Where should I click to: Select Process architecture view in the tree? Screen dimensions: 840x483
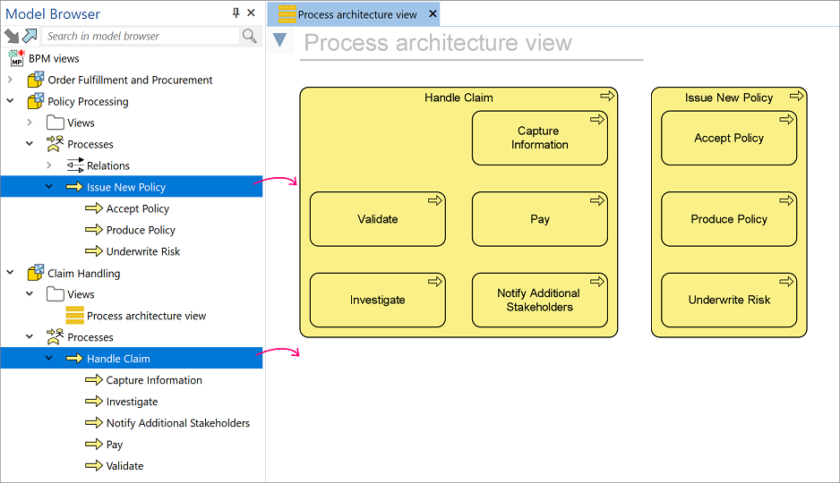(146, 316)
